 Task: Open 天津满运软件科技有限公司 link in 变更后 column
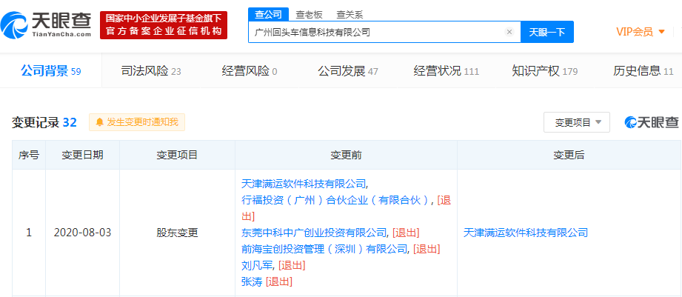[526, 233]
